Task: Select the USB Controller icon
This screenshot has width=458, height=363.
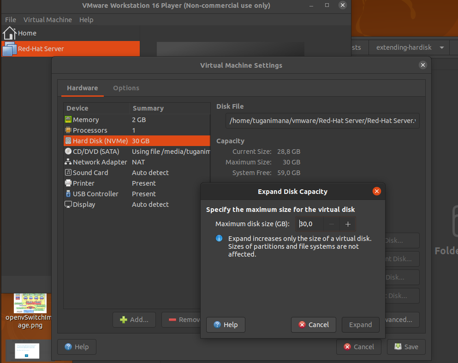Action: point(68,194)
